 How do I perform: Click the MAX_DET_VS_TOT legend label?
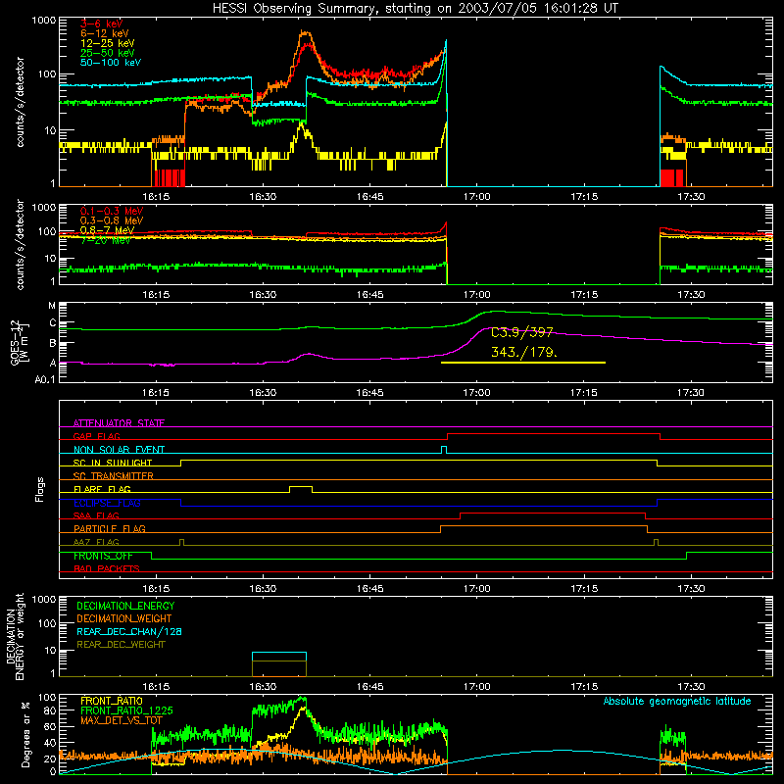click(x=122, y=720)
